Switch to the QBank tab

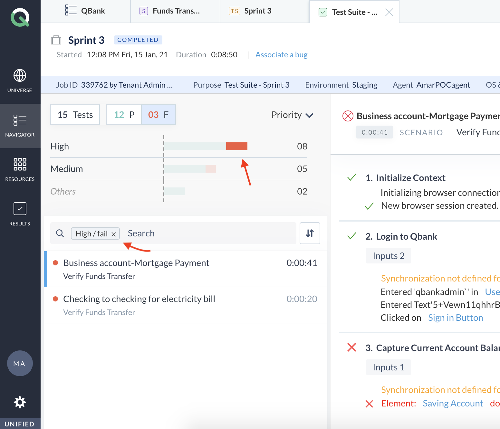[86, 11]
